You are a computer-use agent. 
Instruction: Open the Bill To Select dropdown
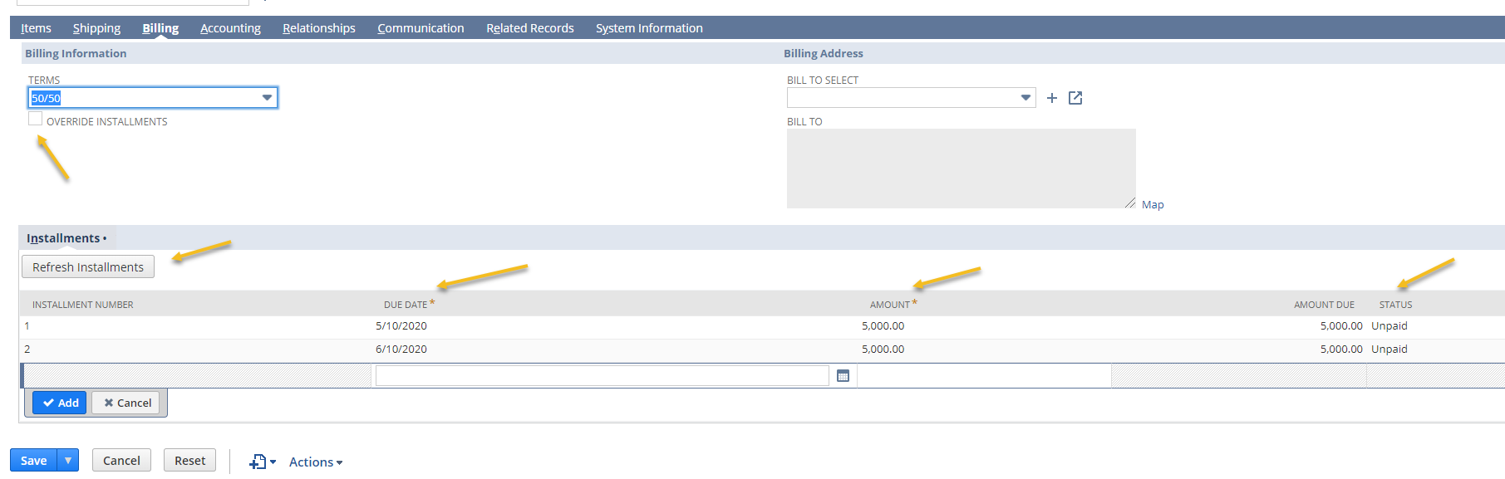[1025, 98]
